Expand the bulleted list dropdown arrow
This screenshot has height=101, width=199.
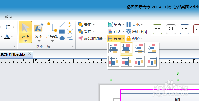[x=13, y=27]
